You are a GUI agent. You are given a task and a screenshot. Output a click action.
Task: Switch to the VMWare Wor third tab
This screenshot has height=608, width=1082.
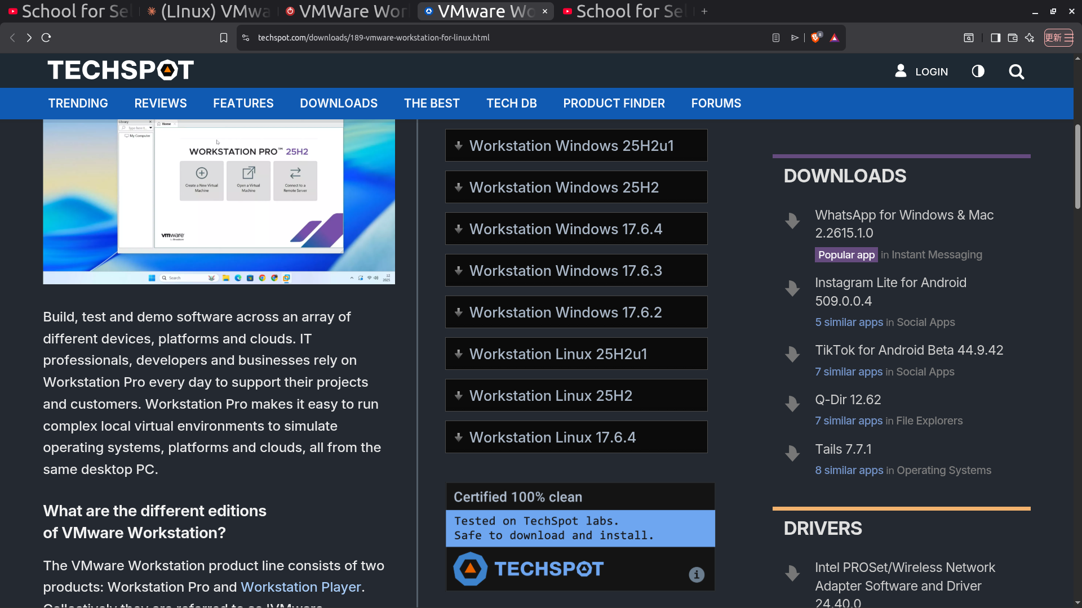click(347, 11)
